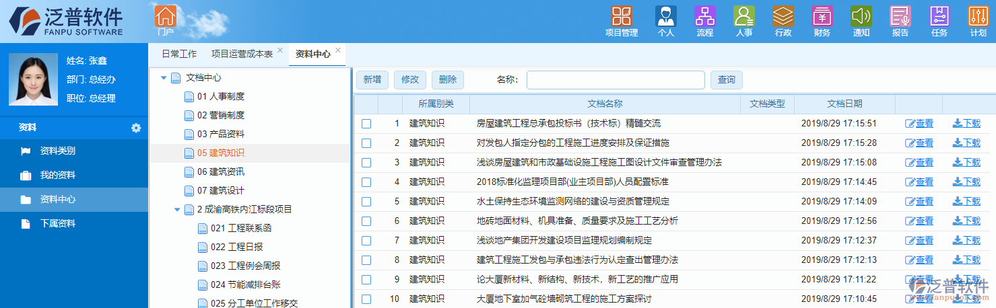This screenshot has width=996, height=308.
Task: Close the 项目运营成本表 tab
Action: [280, 50]
